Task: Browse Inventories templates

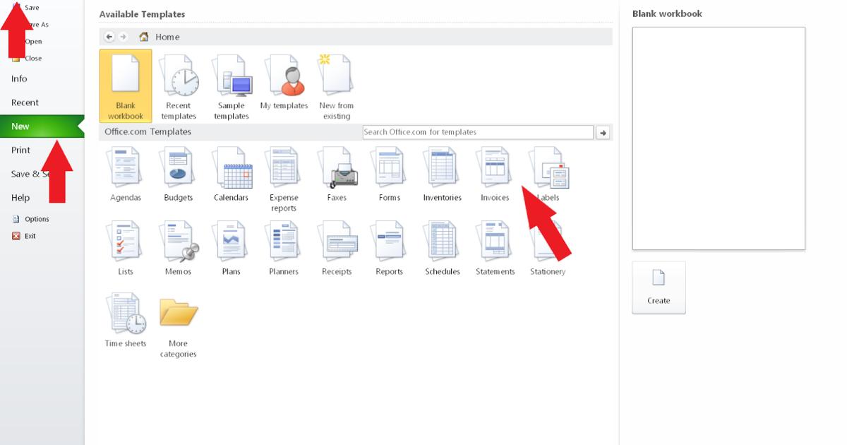Action: tap(442, 173)
